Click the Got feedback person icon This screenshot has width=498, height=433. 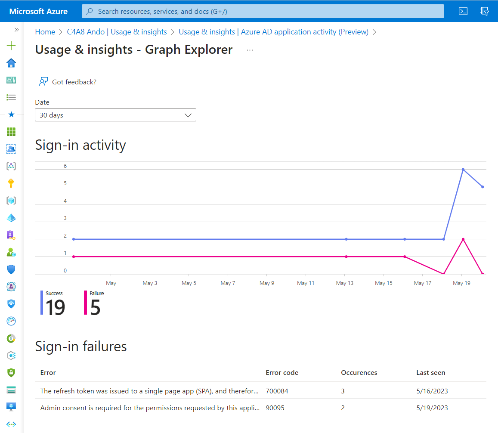click(x=43, y=82)
